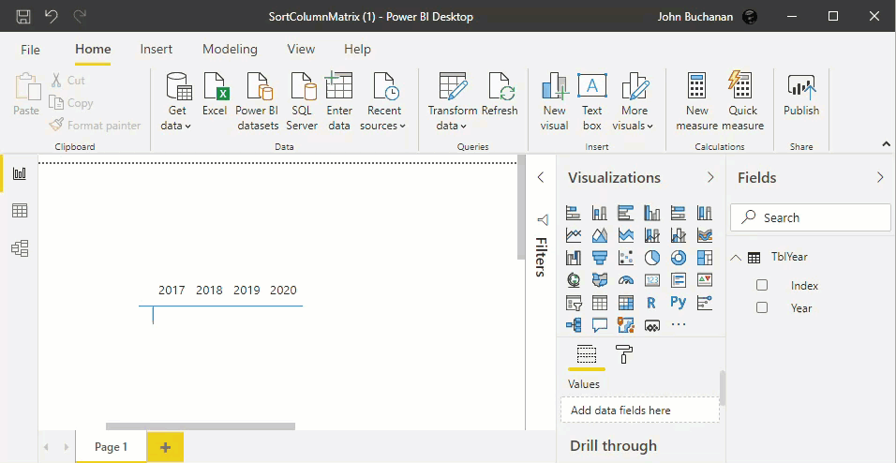The width and height of the screenshot is (896, 463).
Task: Select the Line chart visual
Action: coord(574,235)
